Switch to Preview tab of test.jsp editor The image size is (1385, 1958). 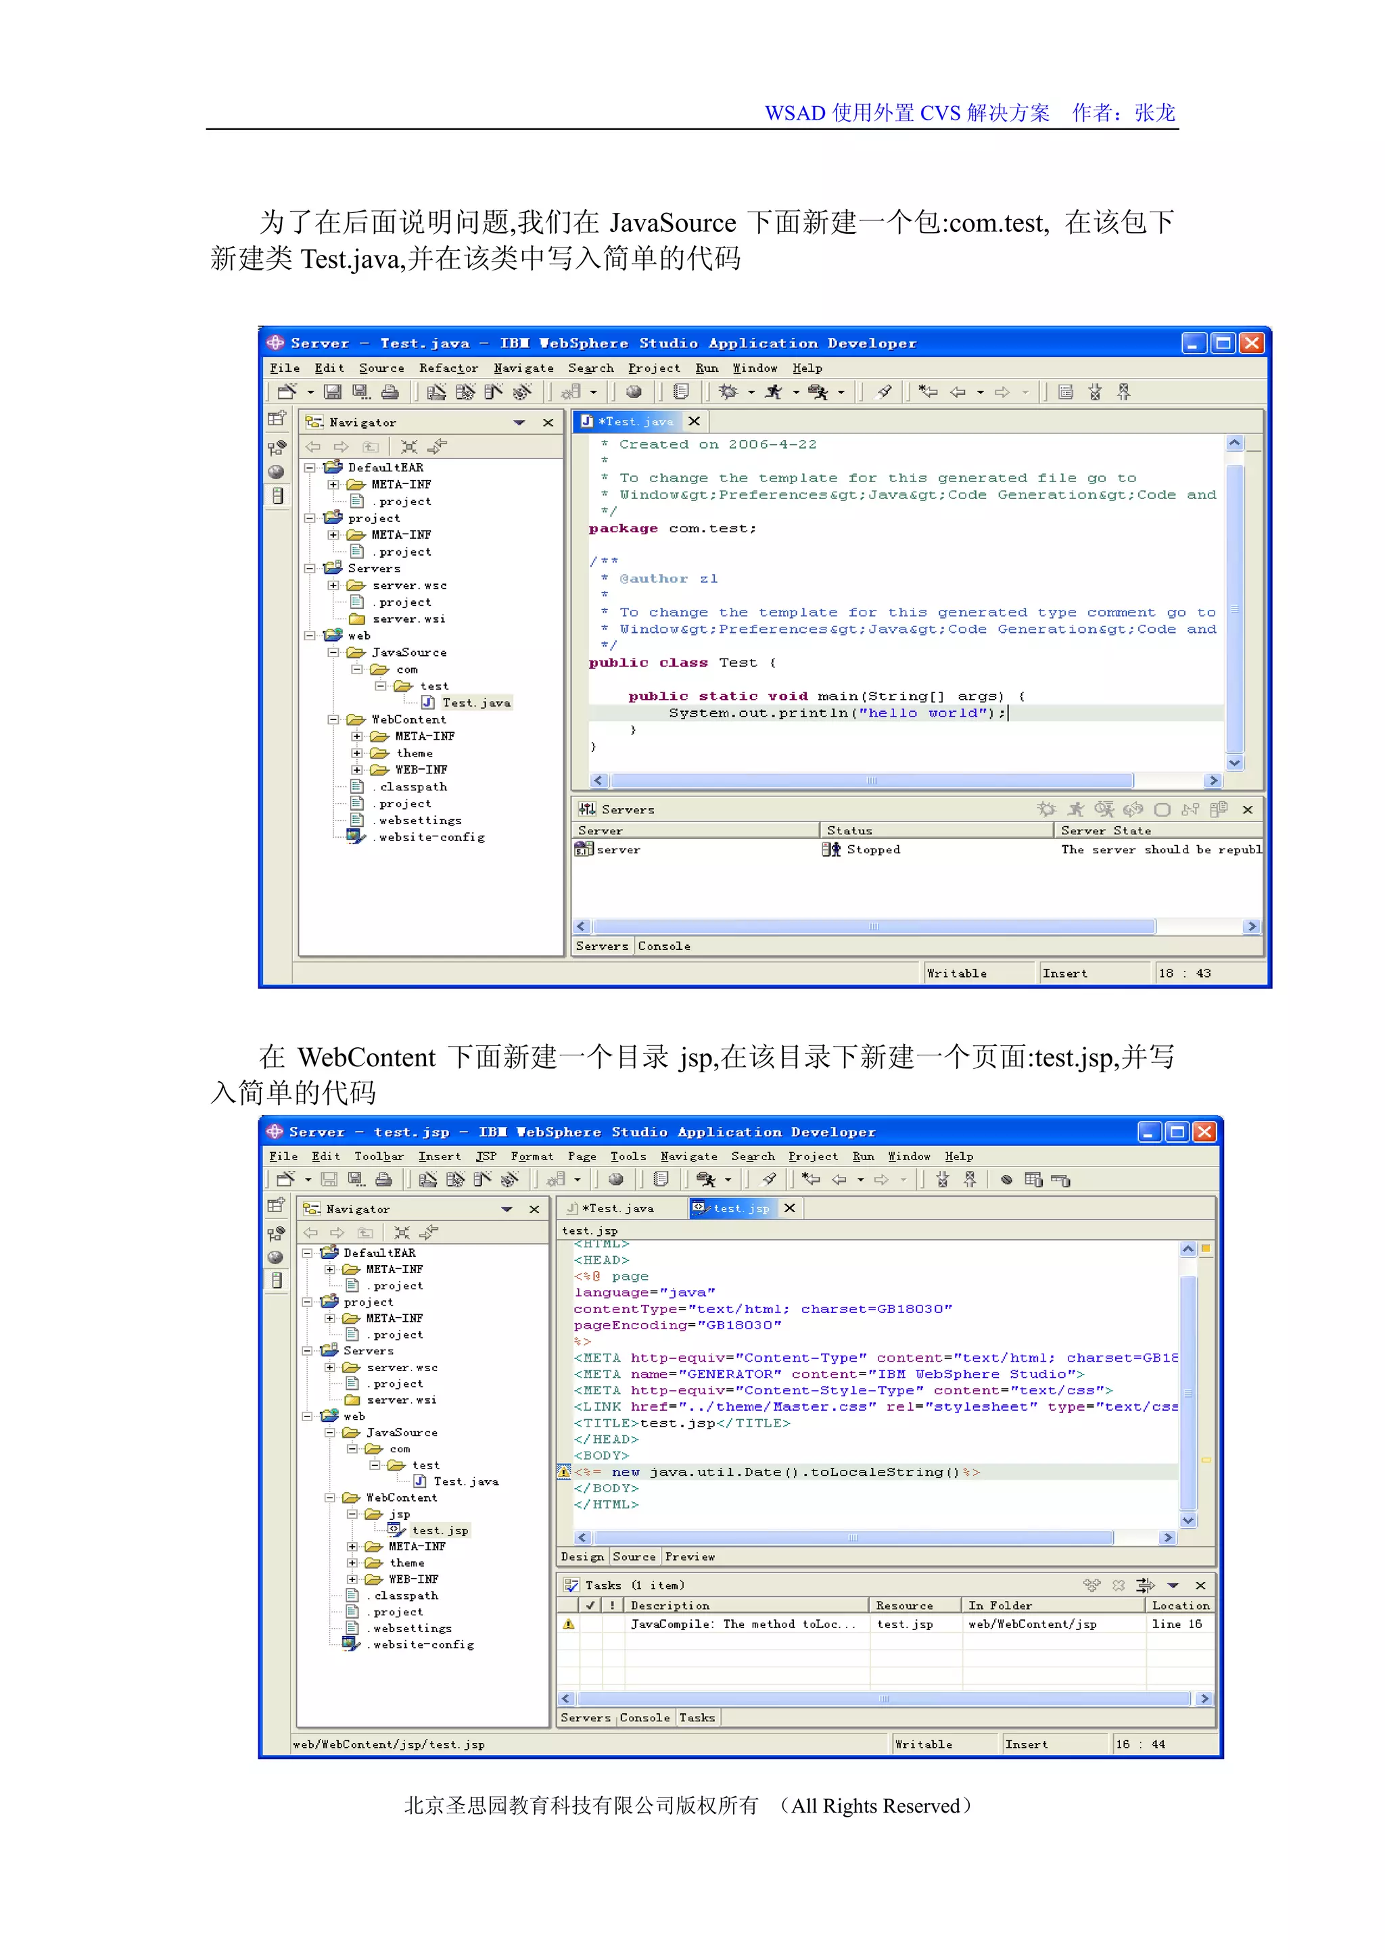pyautogui.click(x=689, y=1557)
